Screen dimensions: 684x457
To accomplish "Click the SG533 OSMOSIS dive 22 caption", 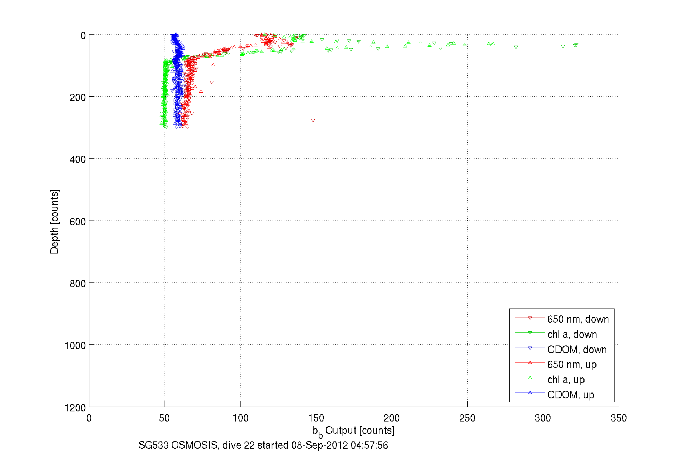I will (263, 445).
